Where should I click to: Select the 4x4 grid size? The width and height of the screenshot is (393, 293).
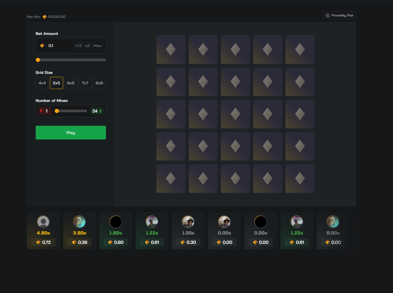[42, 83]
